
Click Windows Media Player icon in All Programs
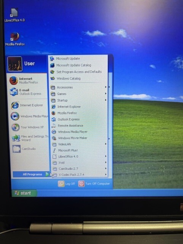click(x=54, y=132)
